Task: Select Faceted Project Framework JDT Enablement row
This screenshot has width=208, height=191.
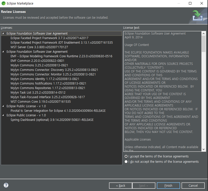Action: click(61, 43)
